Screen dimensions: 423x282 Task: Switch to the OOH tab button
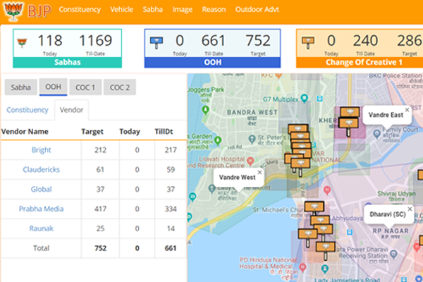[53, 87]
